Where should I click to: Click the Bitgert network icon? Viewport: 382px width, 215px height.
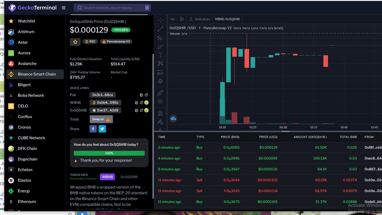[11, 85]
